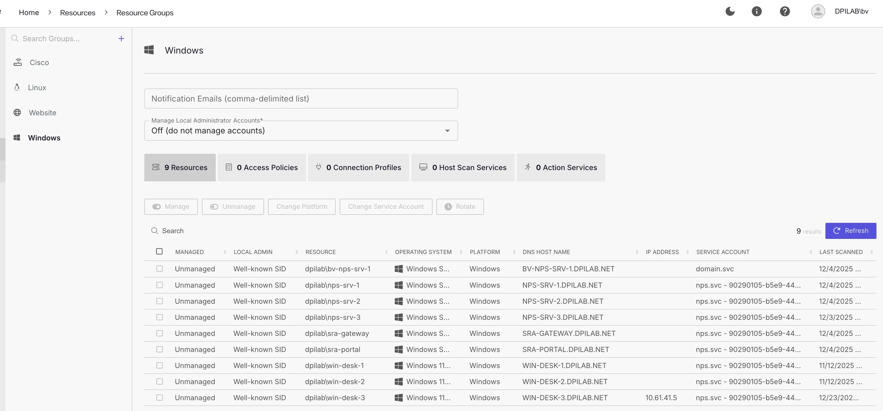Viewport: 883px width, 411px height.
Task: Click the column resize handle after MANAGED
Action: click(225, 252)
